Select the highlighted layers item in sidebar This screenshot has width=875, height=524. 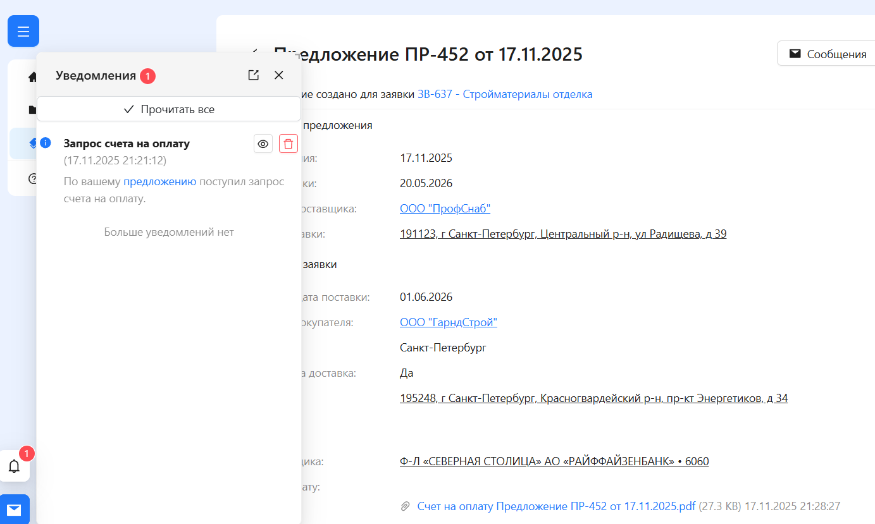click(32, 143)
